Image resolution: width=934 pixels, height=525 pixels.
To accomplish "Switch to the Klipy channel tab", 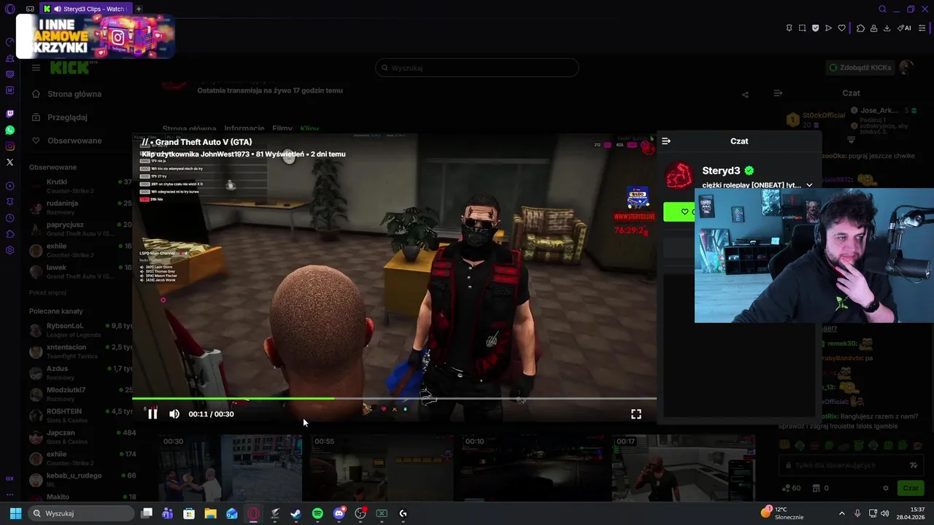I will point(309,129).
